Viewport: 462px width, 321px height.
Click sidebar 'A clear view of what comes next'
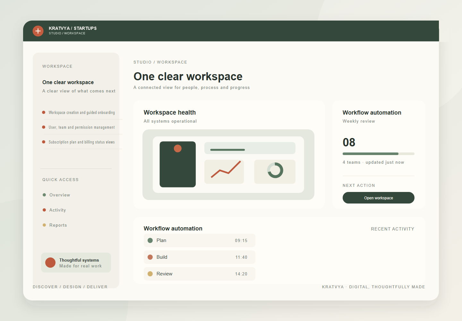pyautogui.click(x=79, y=91)
